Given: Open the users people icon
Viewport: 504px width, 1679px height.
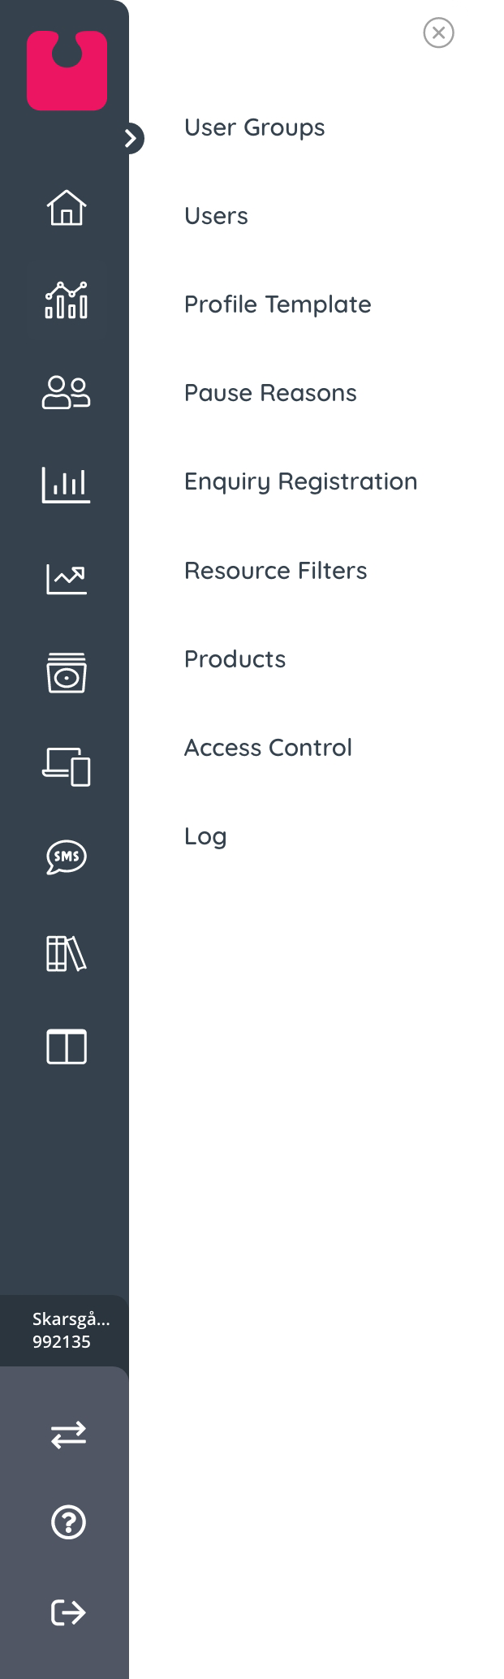Looking at the screenshot, I should [67, 393].
